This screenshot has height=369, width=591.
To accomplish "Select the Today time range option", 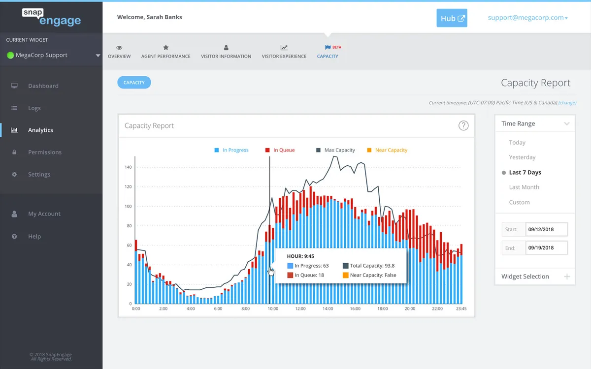I will (x=517, y=143).
